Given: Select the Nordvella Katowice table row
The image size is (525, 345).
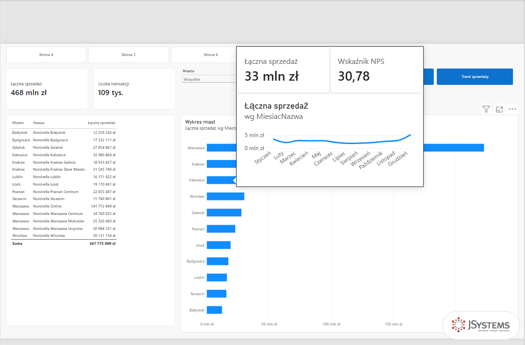Looking at the screenshot, I should coord(63,155).
